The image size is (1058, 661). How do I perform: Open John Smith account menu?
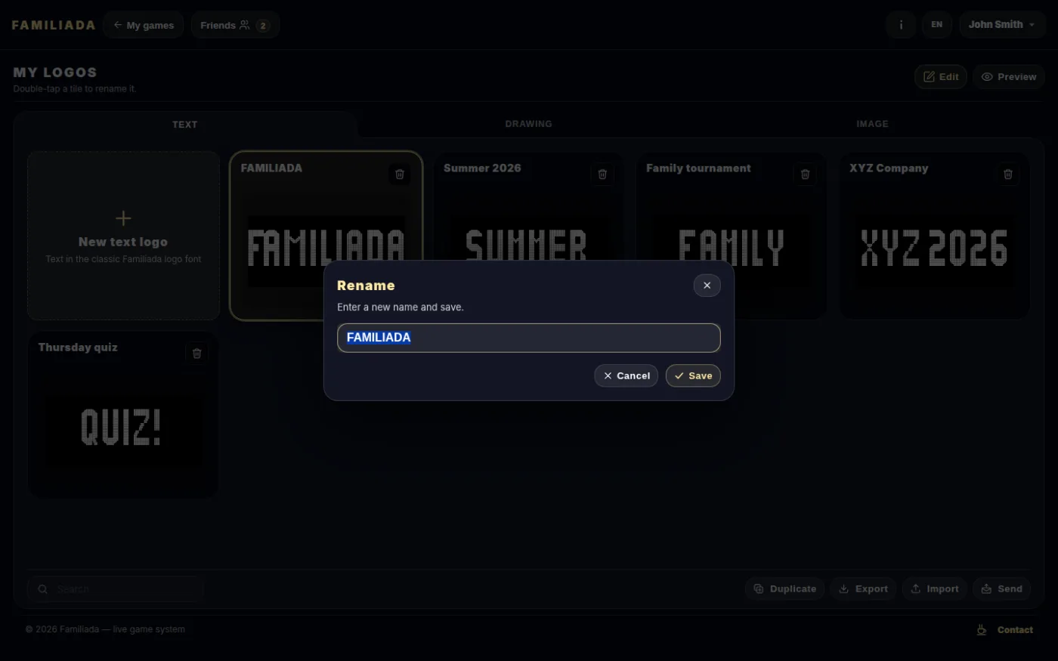[x=1002, y=25]
